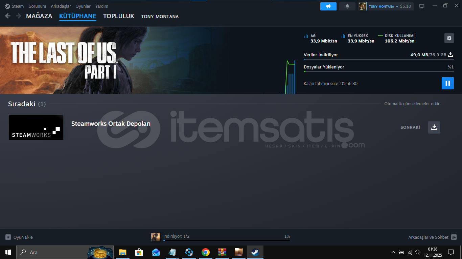
Task: Click the Tony Montana profile avatar
Action: (x=363, y=6)
